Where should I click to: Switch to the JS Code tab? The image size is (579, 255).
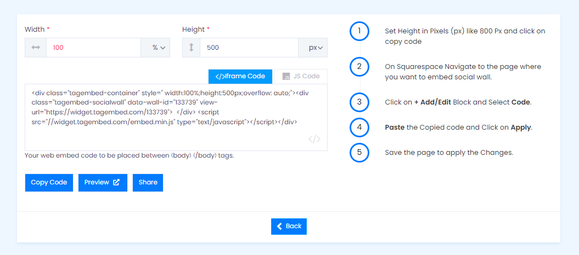tap(301, 77)
